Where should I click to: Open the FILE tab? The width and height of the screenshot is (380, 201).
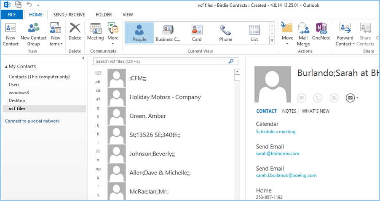[12, 15]
